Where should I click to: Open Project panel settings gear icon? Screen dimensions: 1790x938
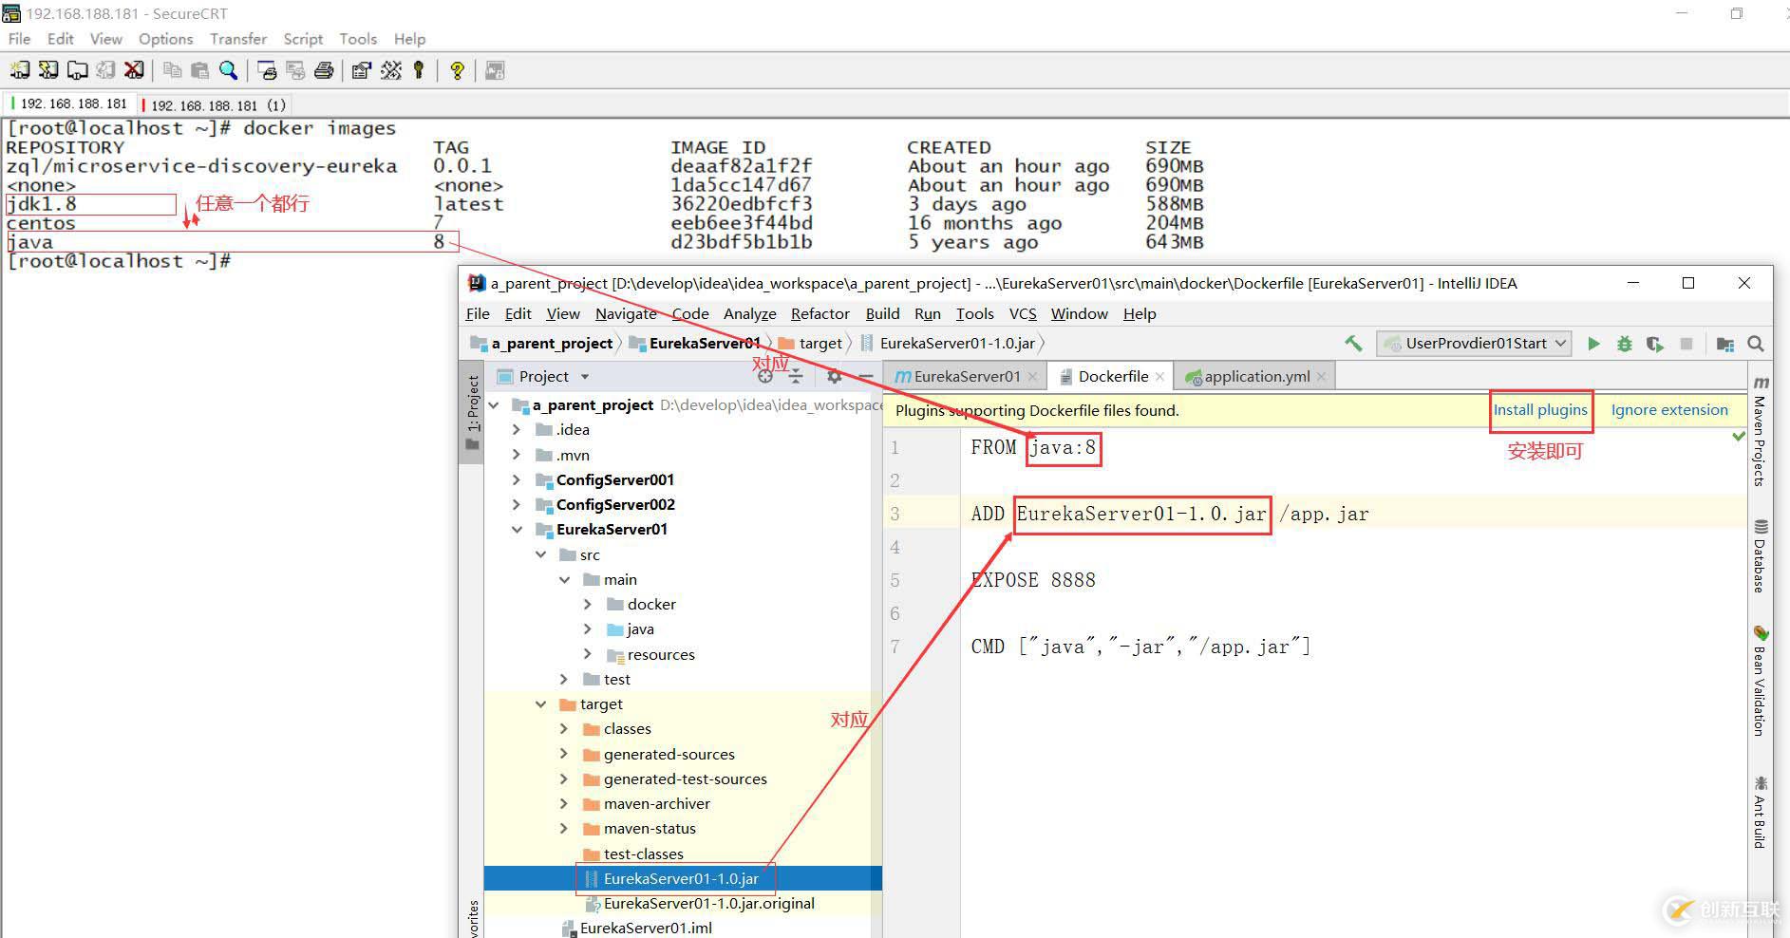(x=834, y=376)
